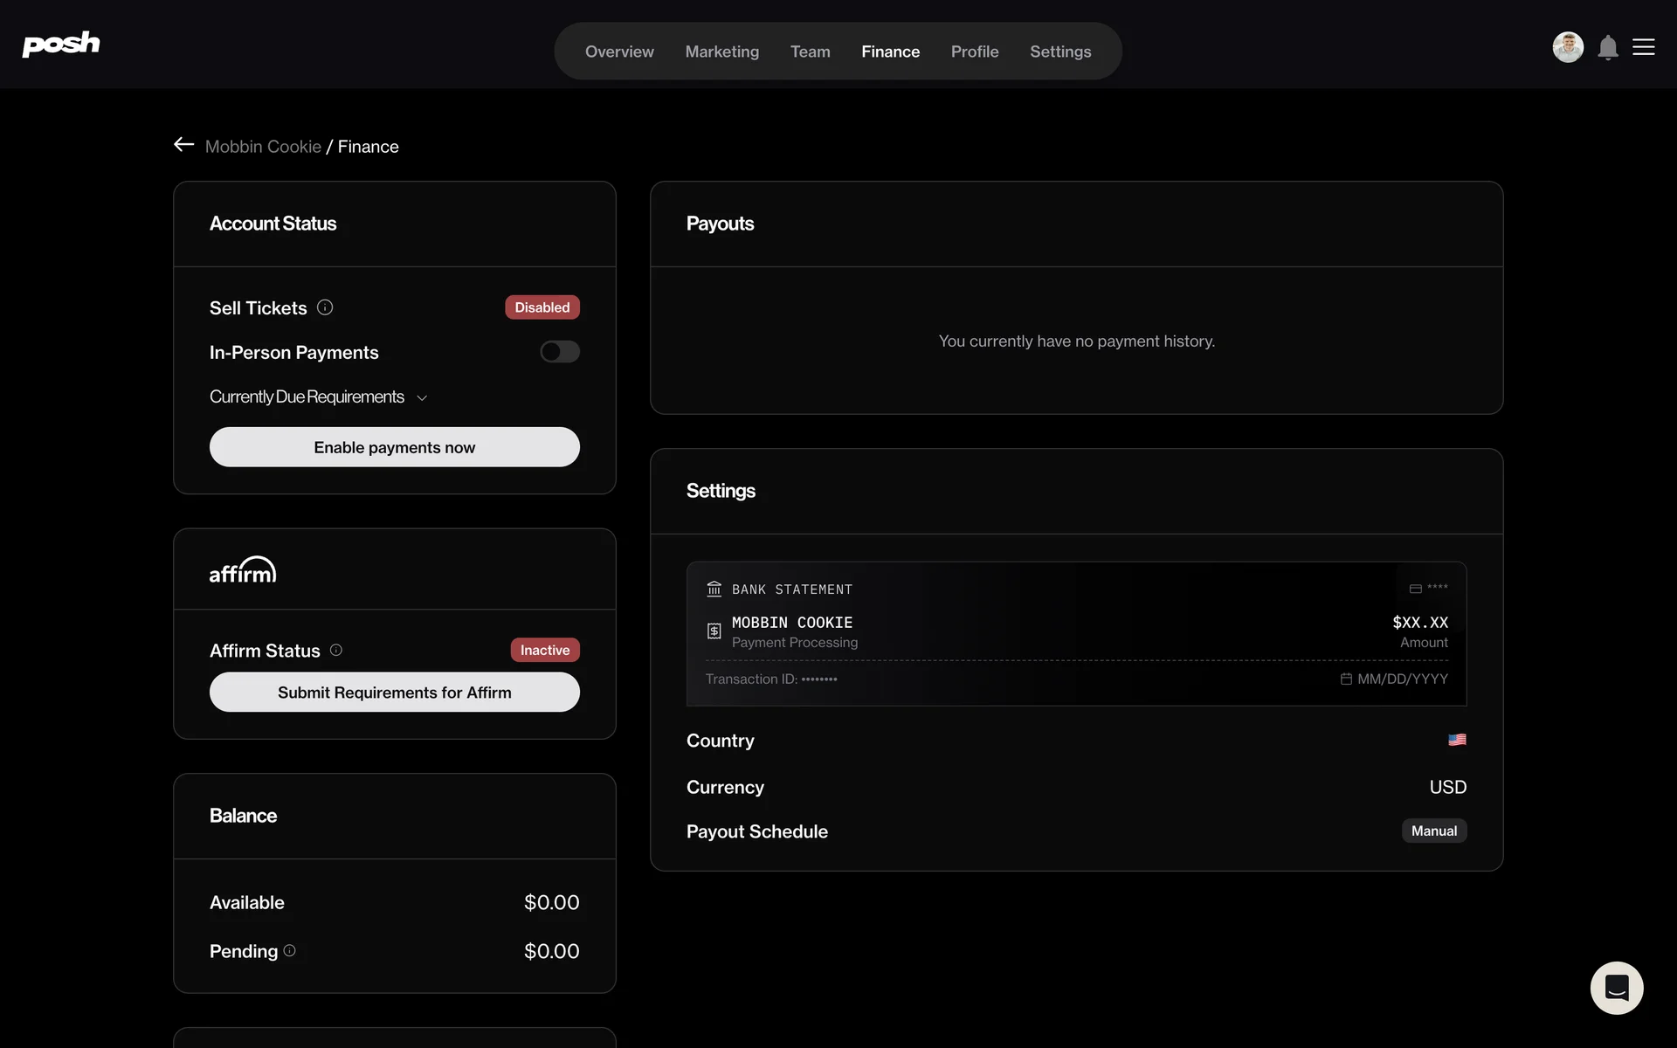Click the user profile avatar
The image size is (1677, 1048).
[1568, 47]
